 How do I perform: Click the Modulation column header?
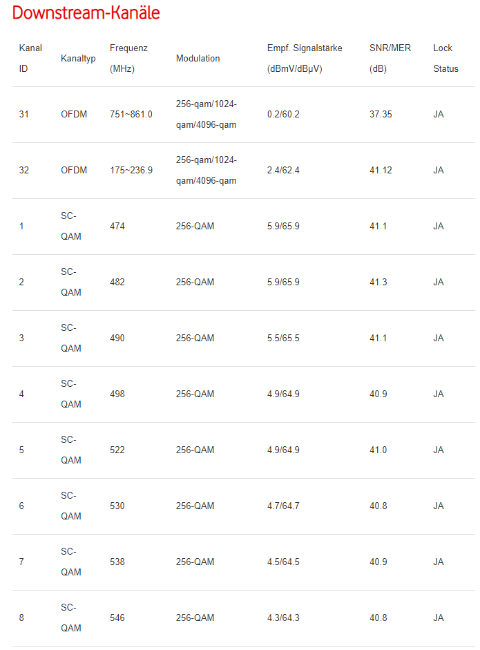198,59
